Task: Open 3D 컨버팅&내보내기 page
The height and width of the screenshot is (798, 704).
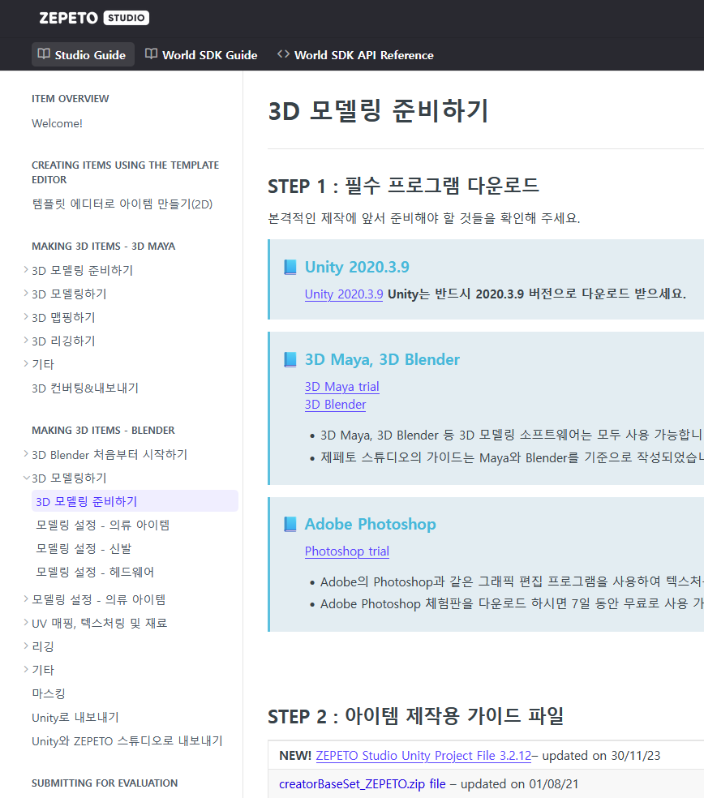Action: pos(85,388)
